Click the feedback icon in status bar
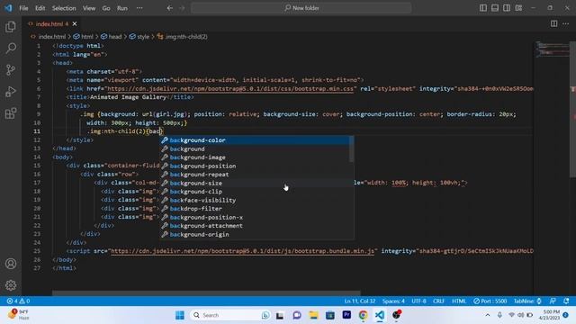The width and height of the screenshot is (576, 324). (553, 301)
